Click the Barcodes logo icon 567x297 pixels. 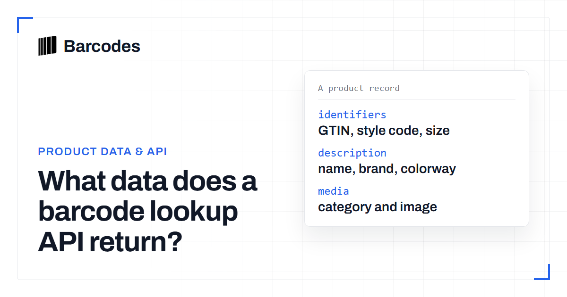(x=47, y=46)
